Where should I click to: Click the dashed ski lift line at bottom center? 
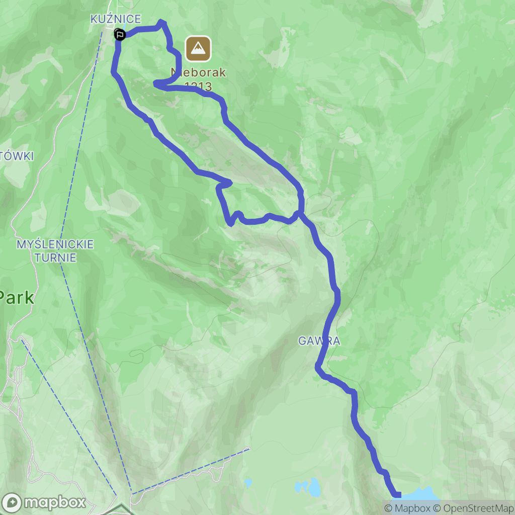[191, 470]
